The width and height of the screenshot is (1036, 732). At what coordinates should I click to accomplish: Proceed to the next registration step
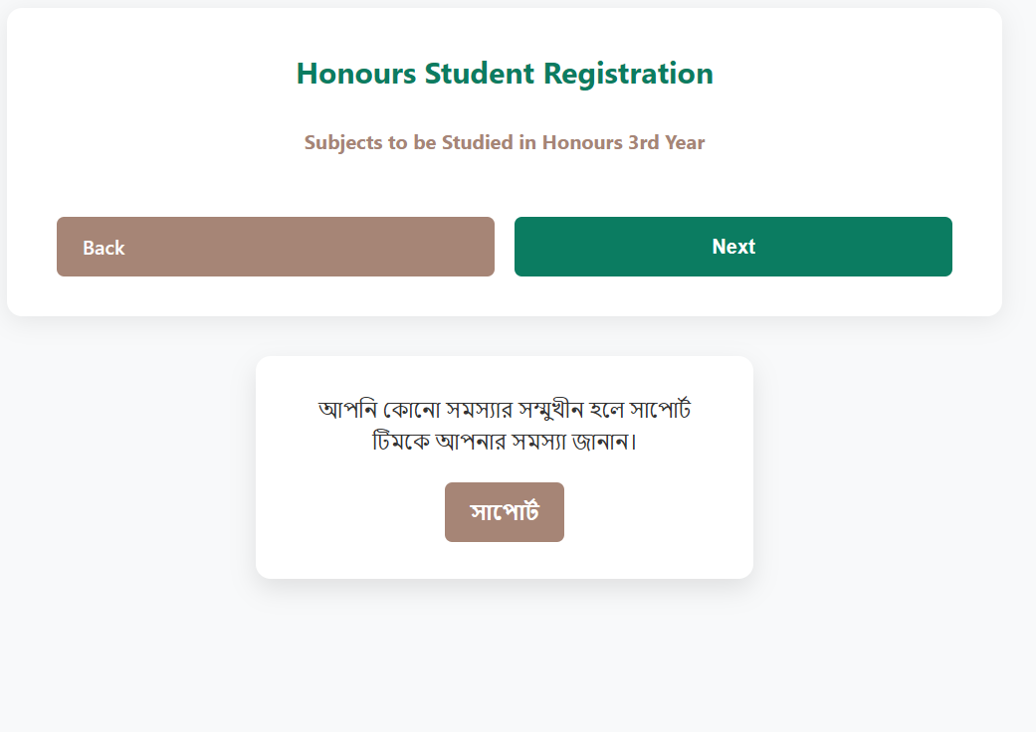[x=732, y=247]
